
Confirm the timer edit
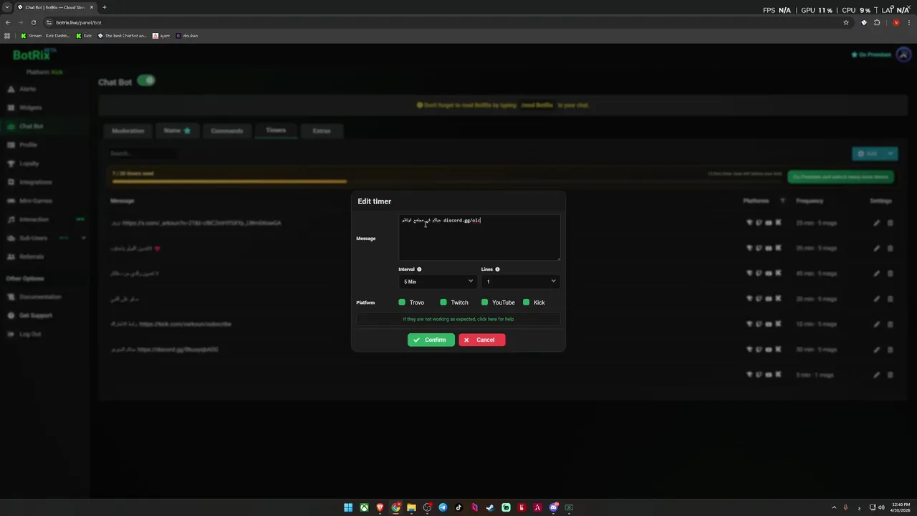pyautogui.click(x=431, y=340)
